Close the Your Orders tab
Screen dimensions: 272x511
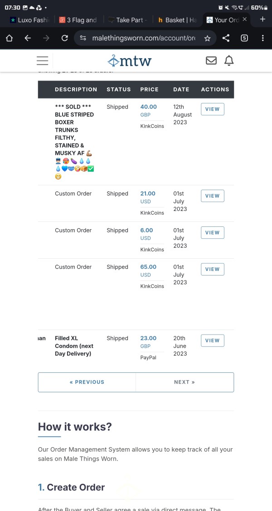245,20
